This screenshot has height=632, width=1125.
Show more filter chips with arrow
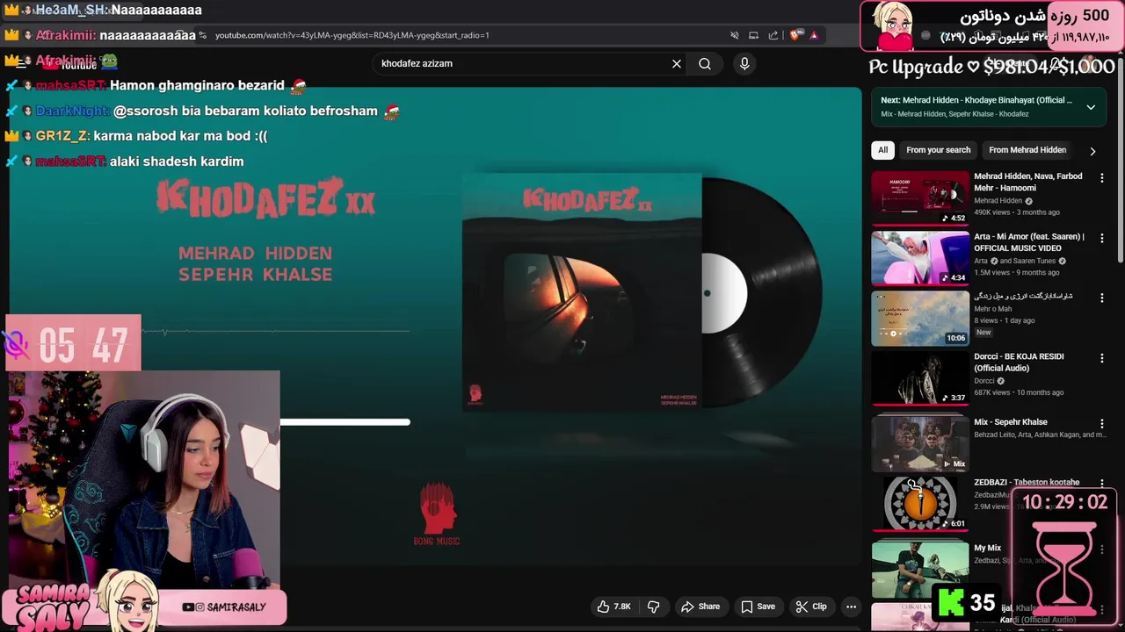point(1092,151)
